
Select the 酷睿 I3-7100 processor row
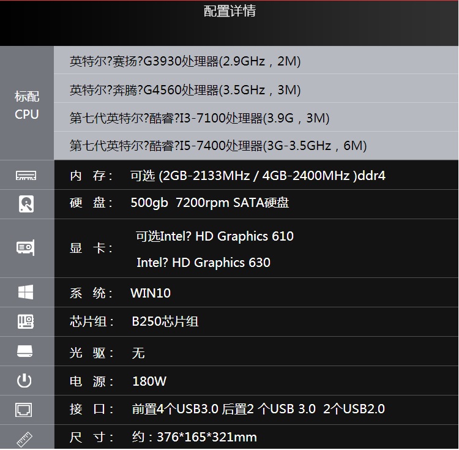pos(256,117)
